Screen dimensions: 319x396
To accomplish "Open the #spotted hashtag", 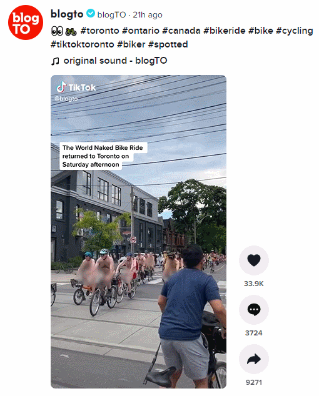I will tap(168, 44).
